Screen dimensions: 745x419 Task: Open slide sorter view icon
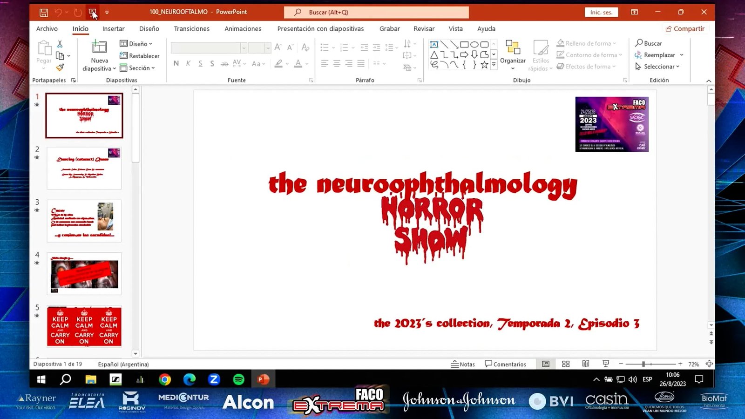click(566, 364)
